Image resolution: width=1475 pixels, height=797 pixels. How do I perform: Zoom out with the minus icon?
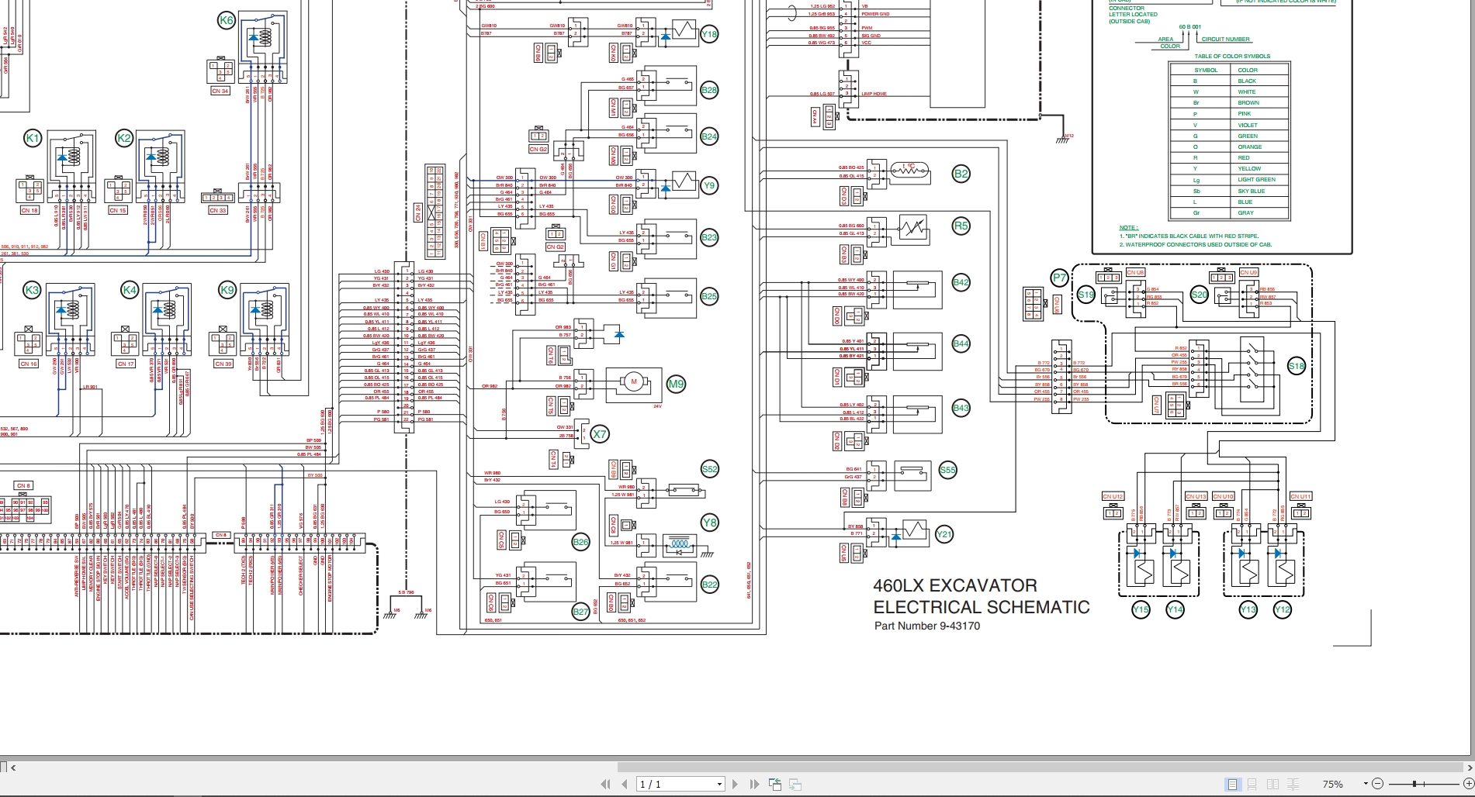(x=1378, y=784)
